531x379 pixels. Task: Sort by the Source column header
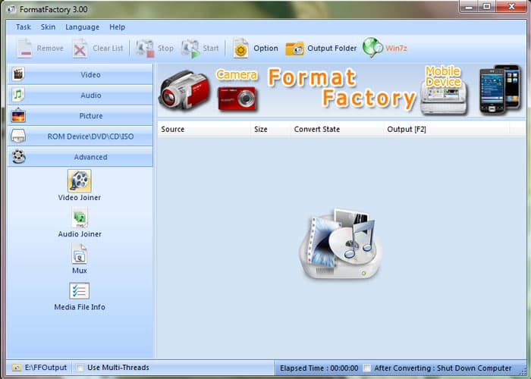[x=204, y=130]
